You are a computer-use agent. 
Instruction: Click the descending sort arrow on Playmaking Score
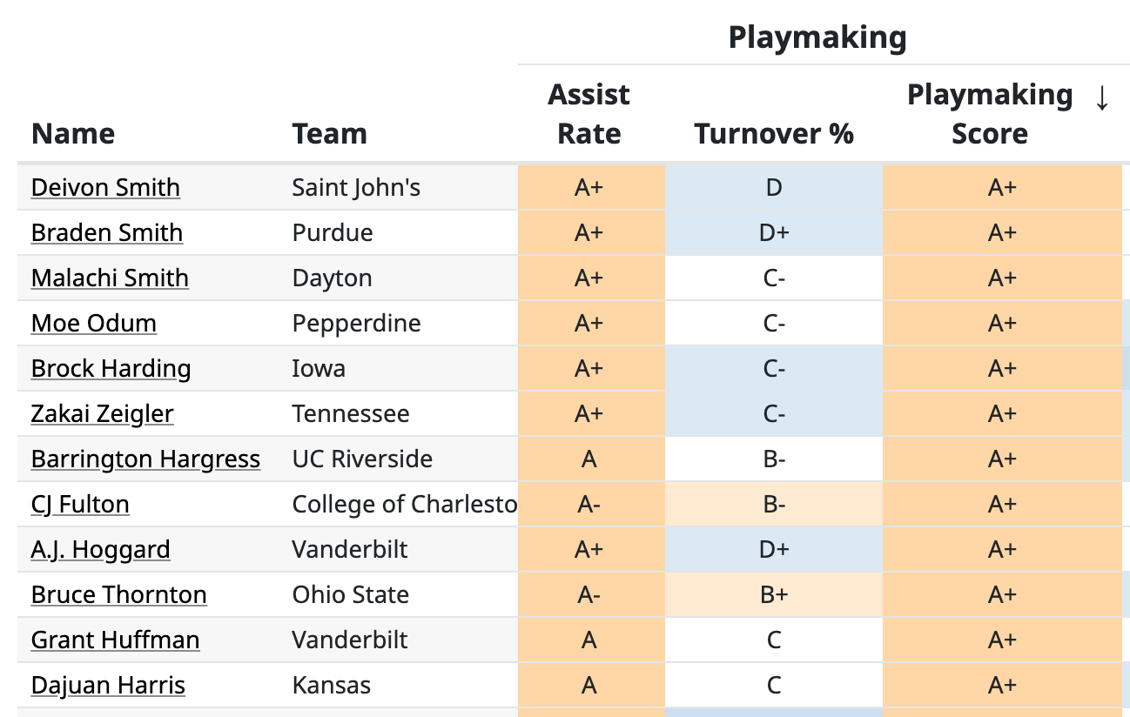click(1102, 98)
